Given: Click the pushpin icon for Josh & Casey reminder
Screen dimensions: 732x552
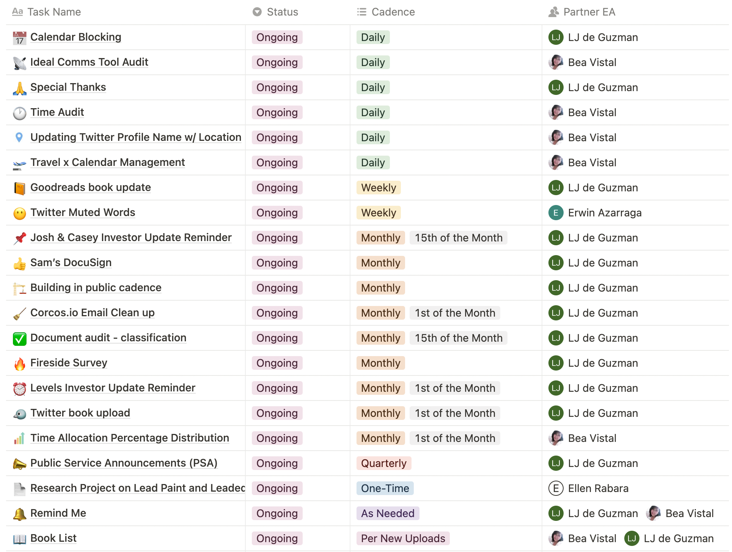Looking at the screenshot, I should [19, 238].
